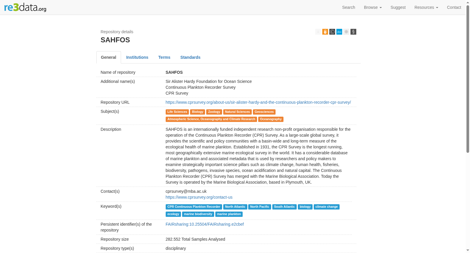
Task: Click the orange padlock access badge
Action: (x=325, y=32)
